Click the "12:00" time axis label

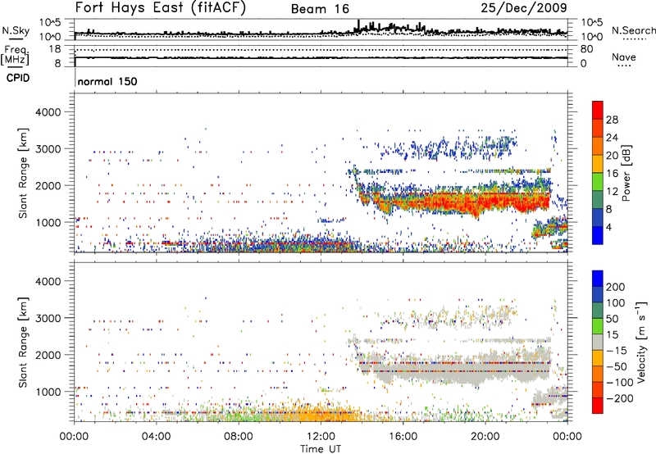[x=321, y=436]
